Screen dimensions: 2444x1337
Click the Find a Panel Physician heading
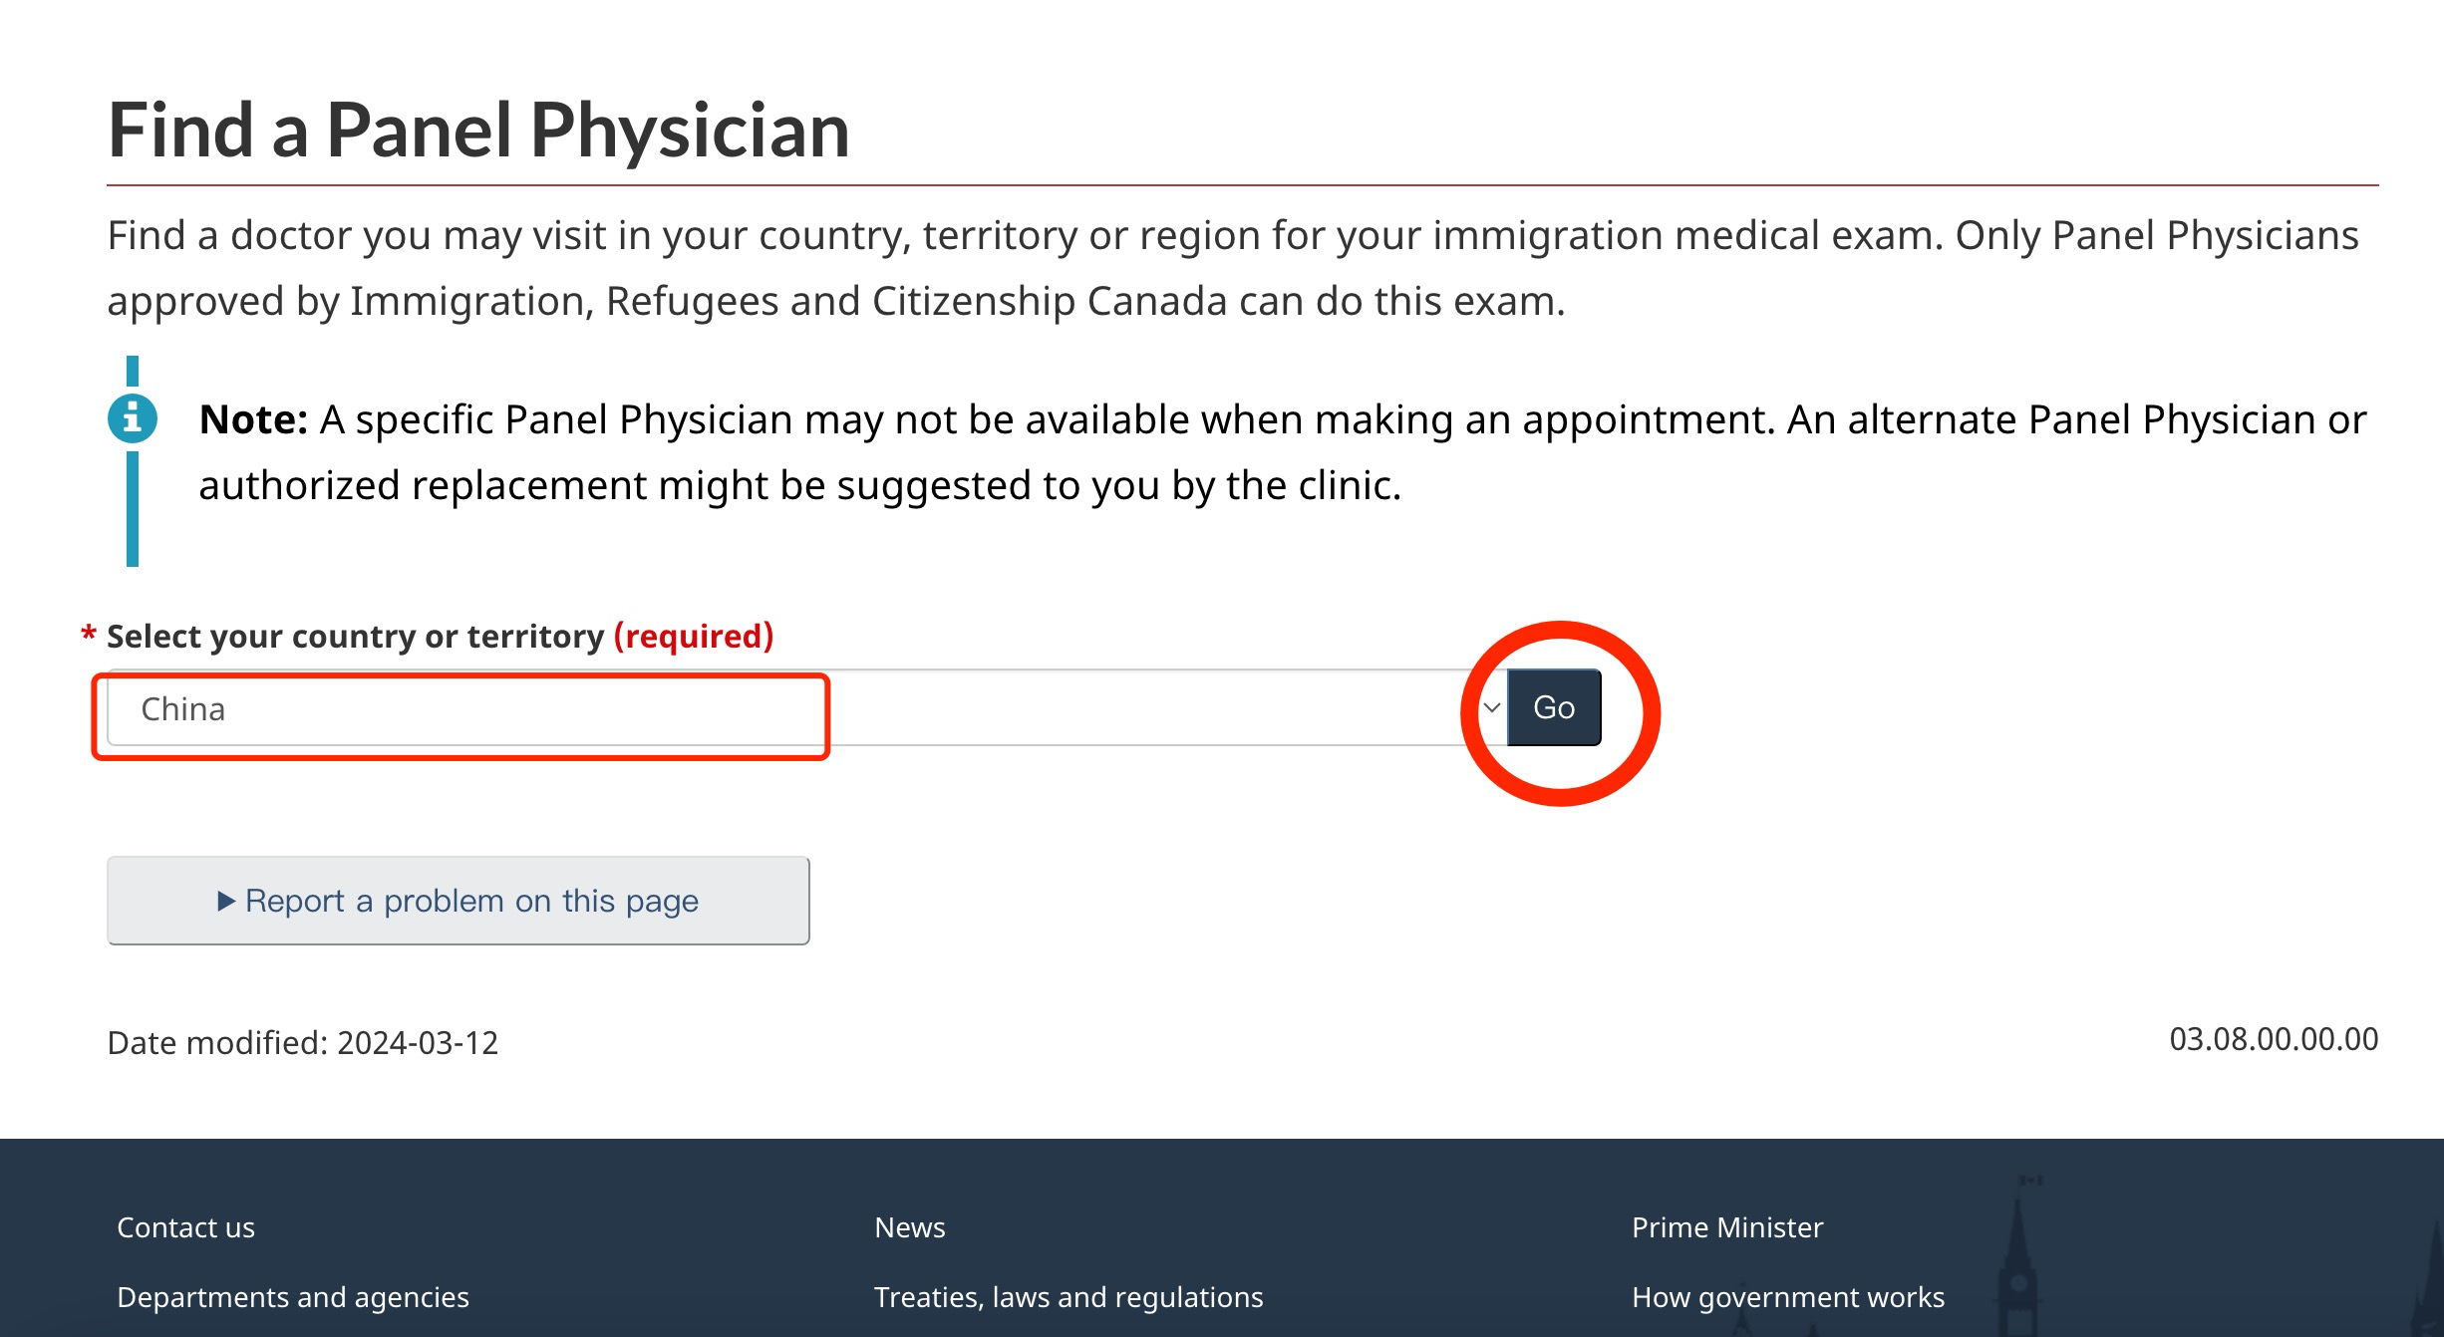[478, 130]
